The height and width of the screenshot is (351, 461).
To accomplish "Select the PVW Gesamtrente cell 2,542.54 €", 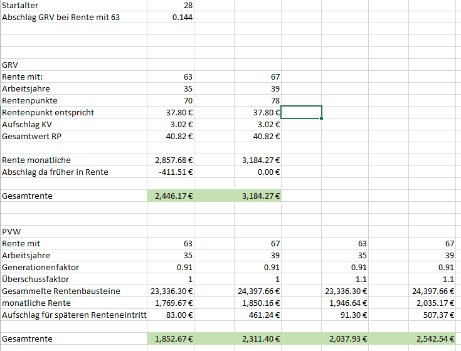I will 432,338.
